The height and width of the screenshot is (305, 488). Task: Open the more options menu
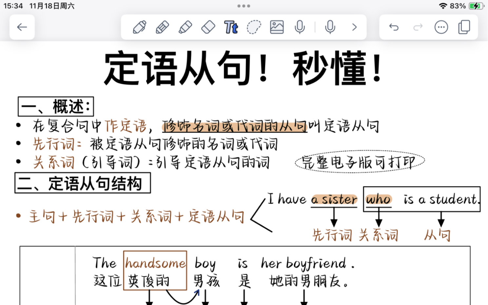coord(441,28)
